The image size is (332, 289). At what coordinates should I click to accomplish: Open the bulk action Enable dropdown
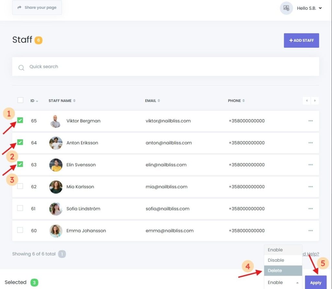pyautogui.click(x=283, y=283)
